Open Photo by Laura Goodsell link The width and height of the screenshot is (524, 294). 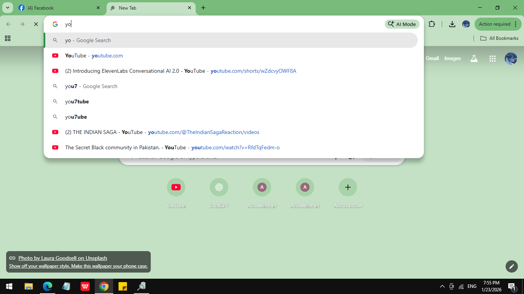63,258
